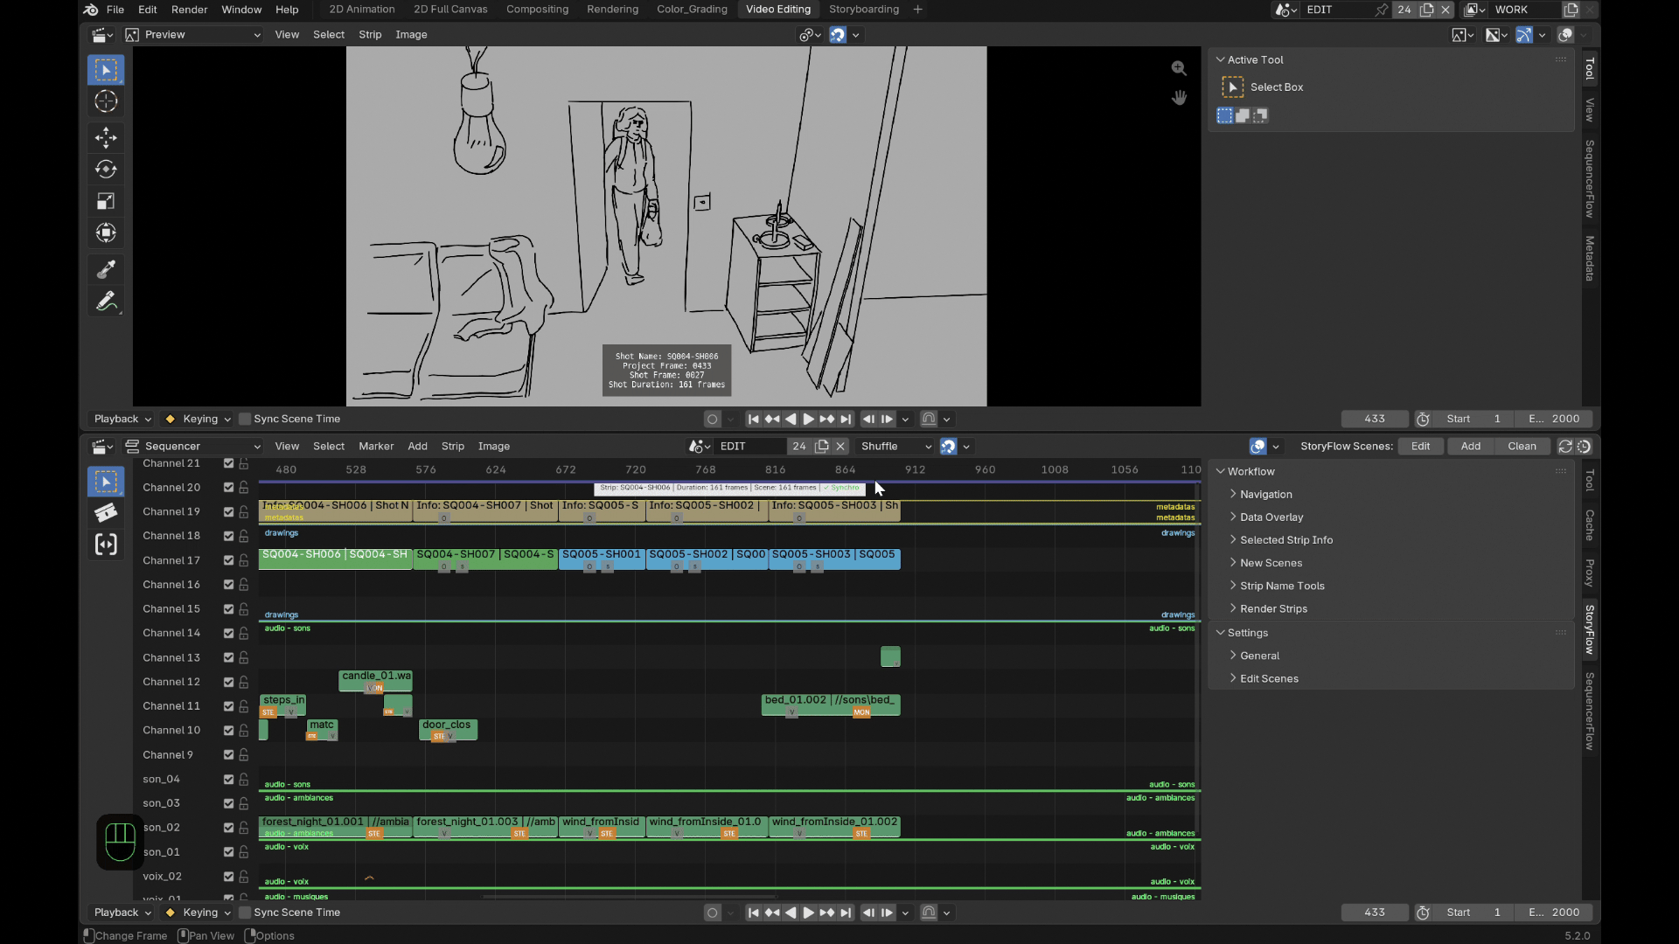The height and width of the screenshot is (944, 1679).
Task: Click the StoryFlow refresh icon
Action: pyautogui.click(x=1565, y=447)
